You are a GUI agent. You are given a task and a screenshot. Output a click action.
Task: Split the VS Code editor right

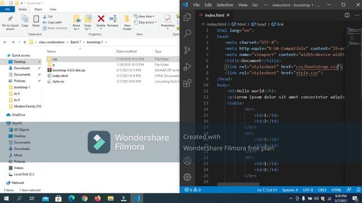[x=347, y=15]
